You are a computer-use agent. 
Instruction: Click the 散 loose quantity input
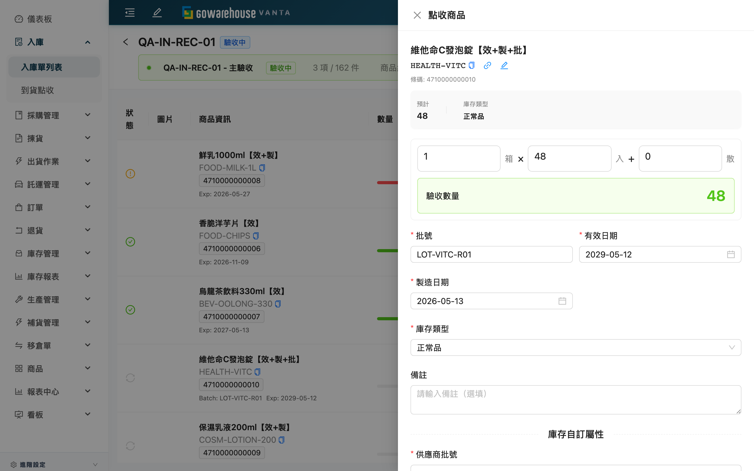click(680, 158)
